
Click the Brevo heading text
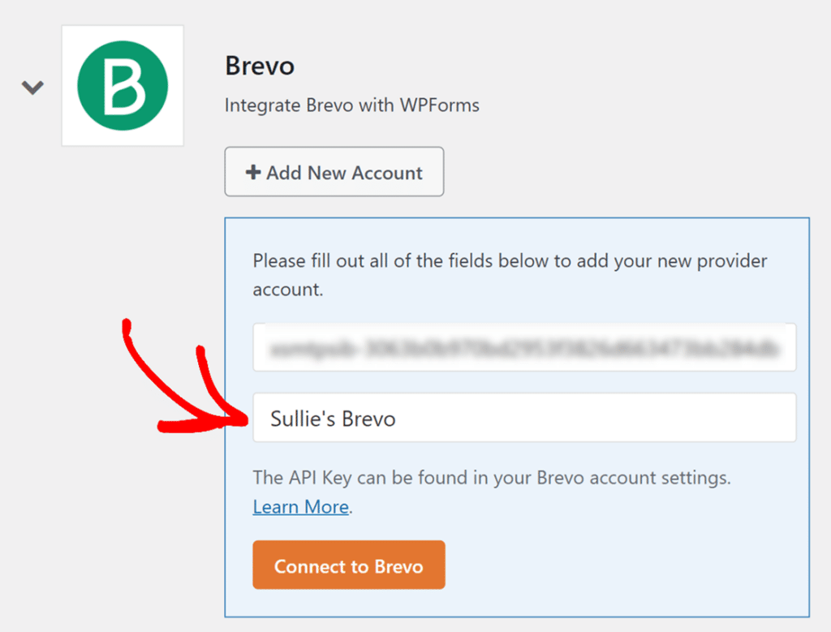(x=259, y=66)
